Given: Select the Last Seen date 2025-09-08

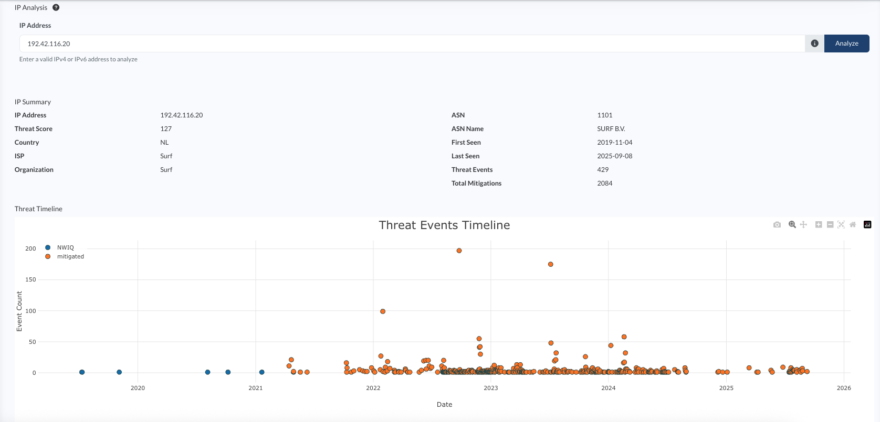Looking at the screenshot, I should click(614, 156).
